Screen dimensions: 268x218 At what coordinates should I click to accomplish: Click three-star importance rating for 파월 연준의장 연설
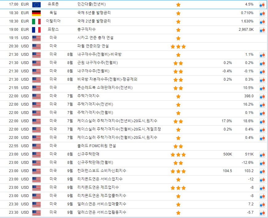tap(178, 46)
